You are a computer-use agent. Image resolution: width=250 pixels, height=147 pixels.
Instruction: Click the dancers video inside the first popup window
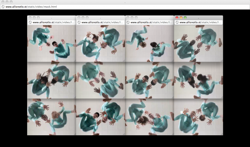click(51, 42)
